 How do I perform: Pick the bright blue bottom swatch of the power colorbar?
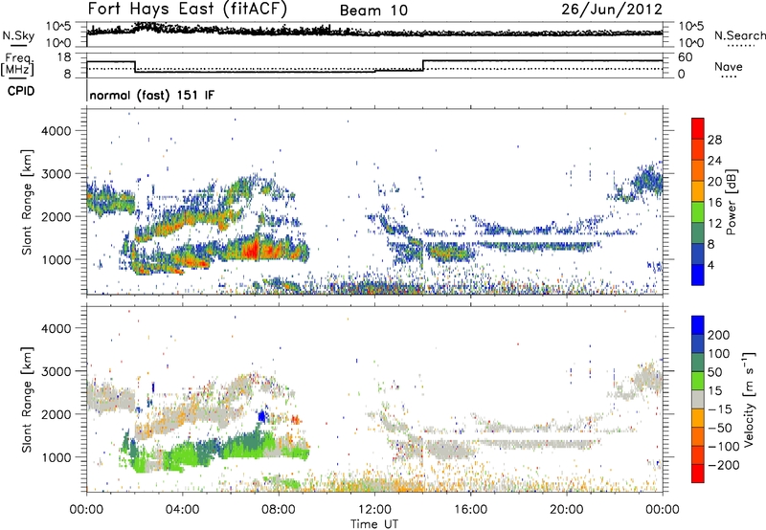coord(698,276)
